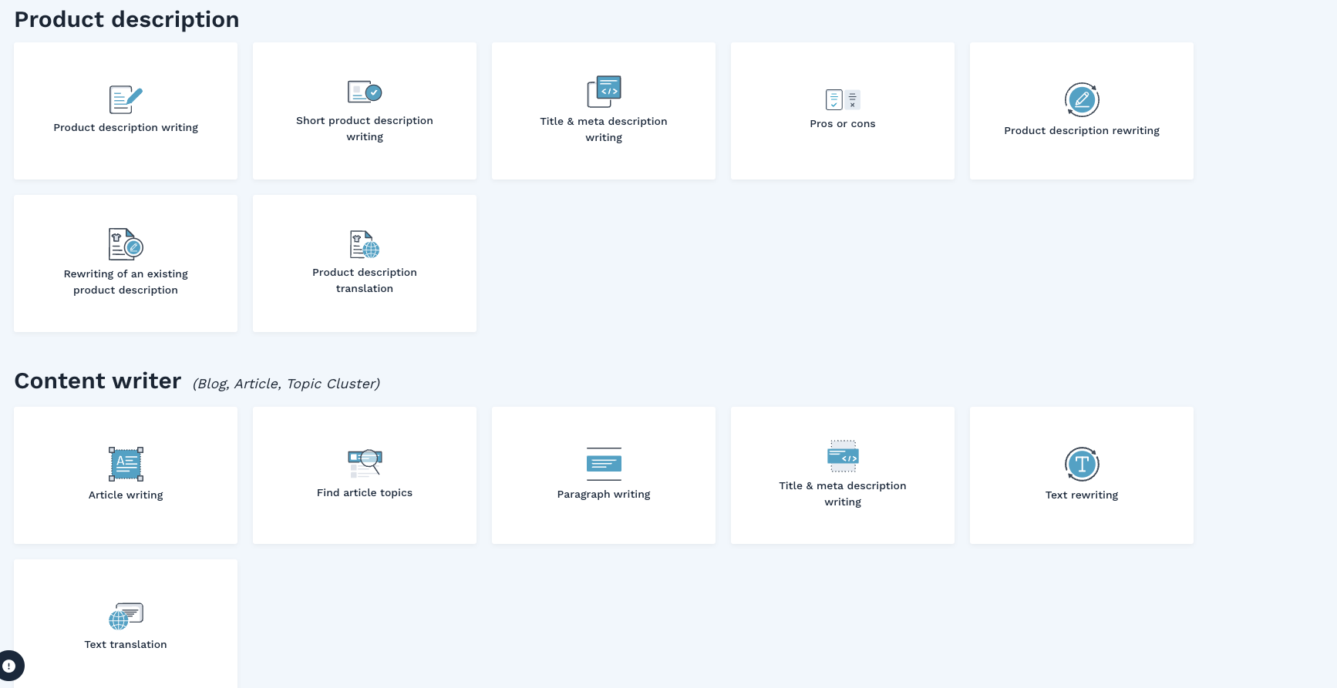Click the Text rewriting "T" icon
This screenshot has height=688, width=1337.
1082,464
